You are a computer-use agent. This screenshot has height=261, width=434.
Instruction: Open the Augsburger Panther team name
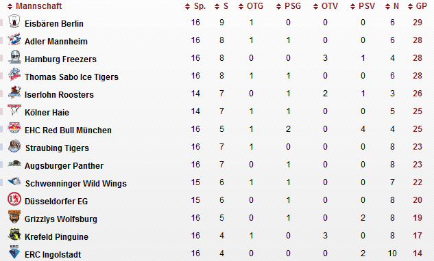click(64, 166)
